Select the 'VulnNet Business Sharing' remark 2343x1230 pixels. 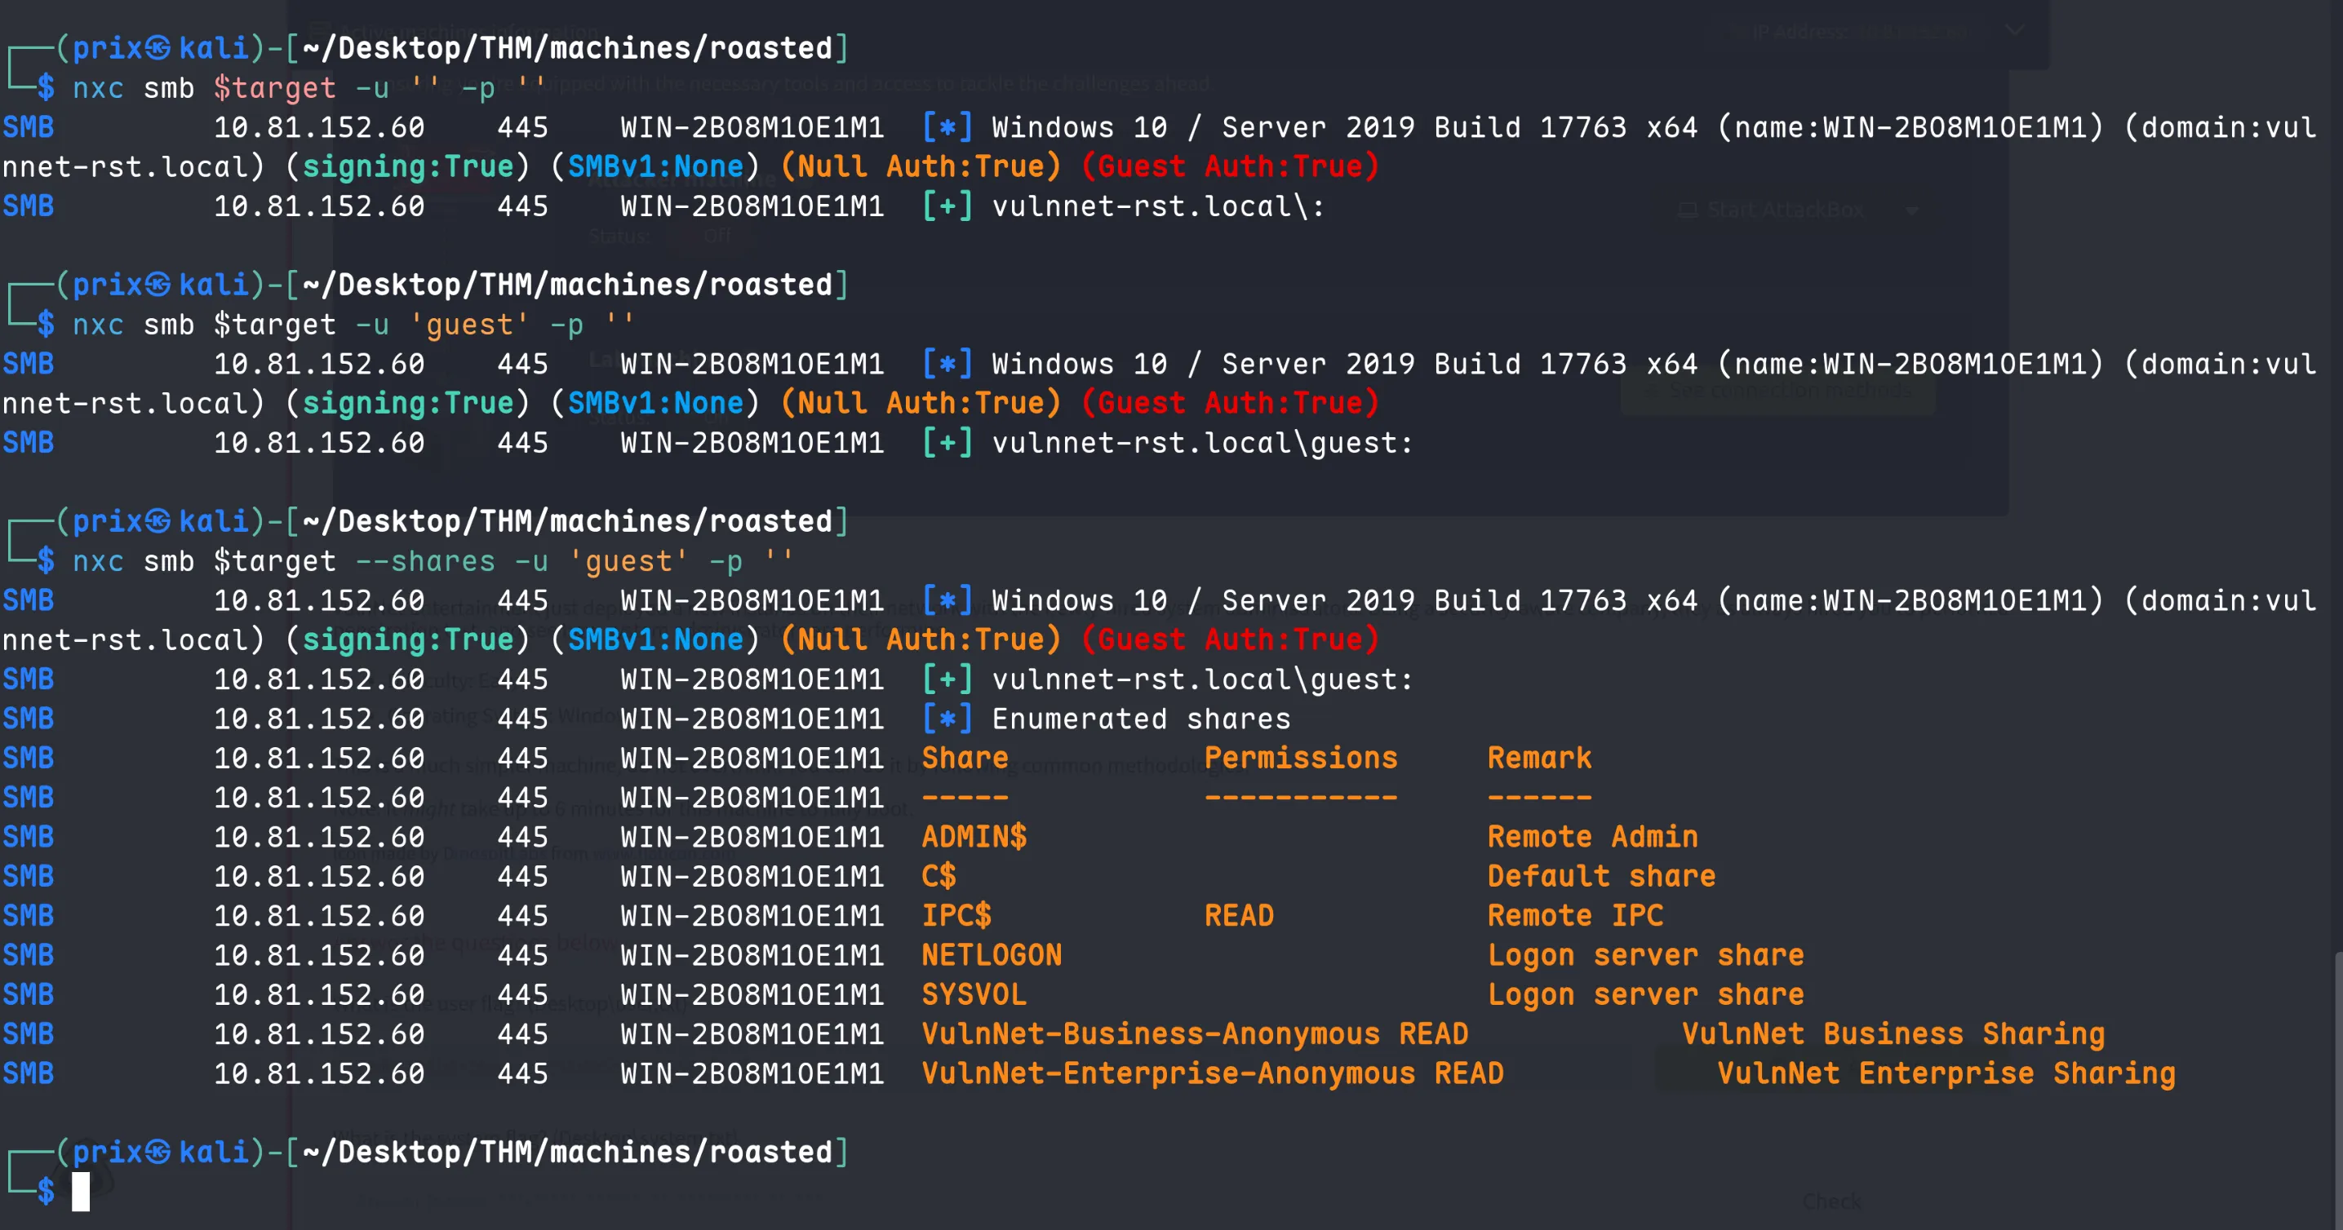click(1893, 1033)
